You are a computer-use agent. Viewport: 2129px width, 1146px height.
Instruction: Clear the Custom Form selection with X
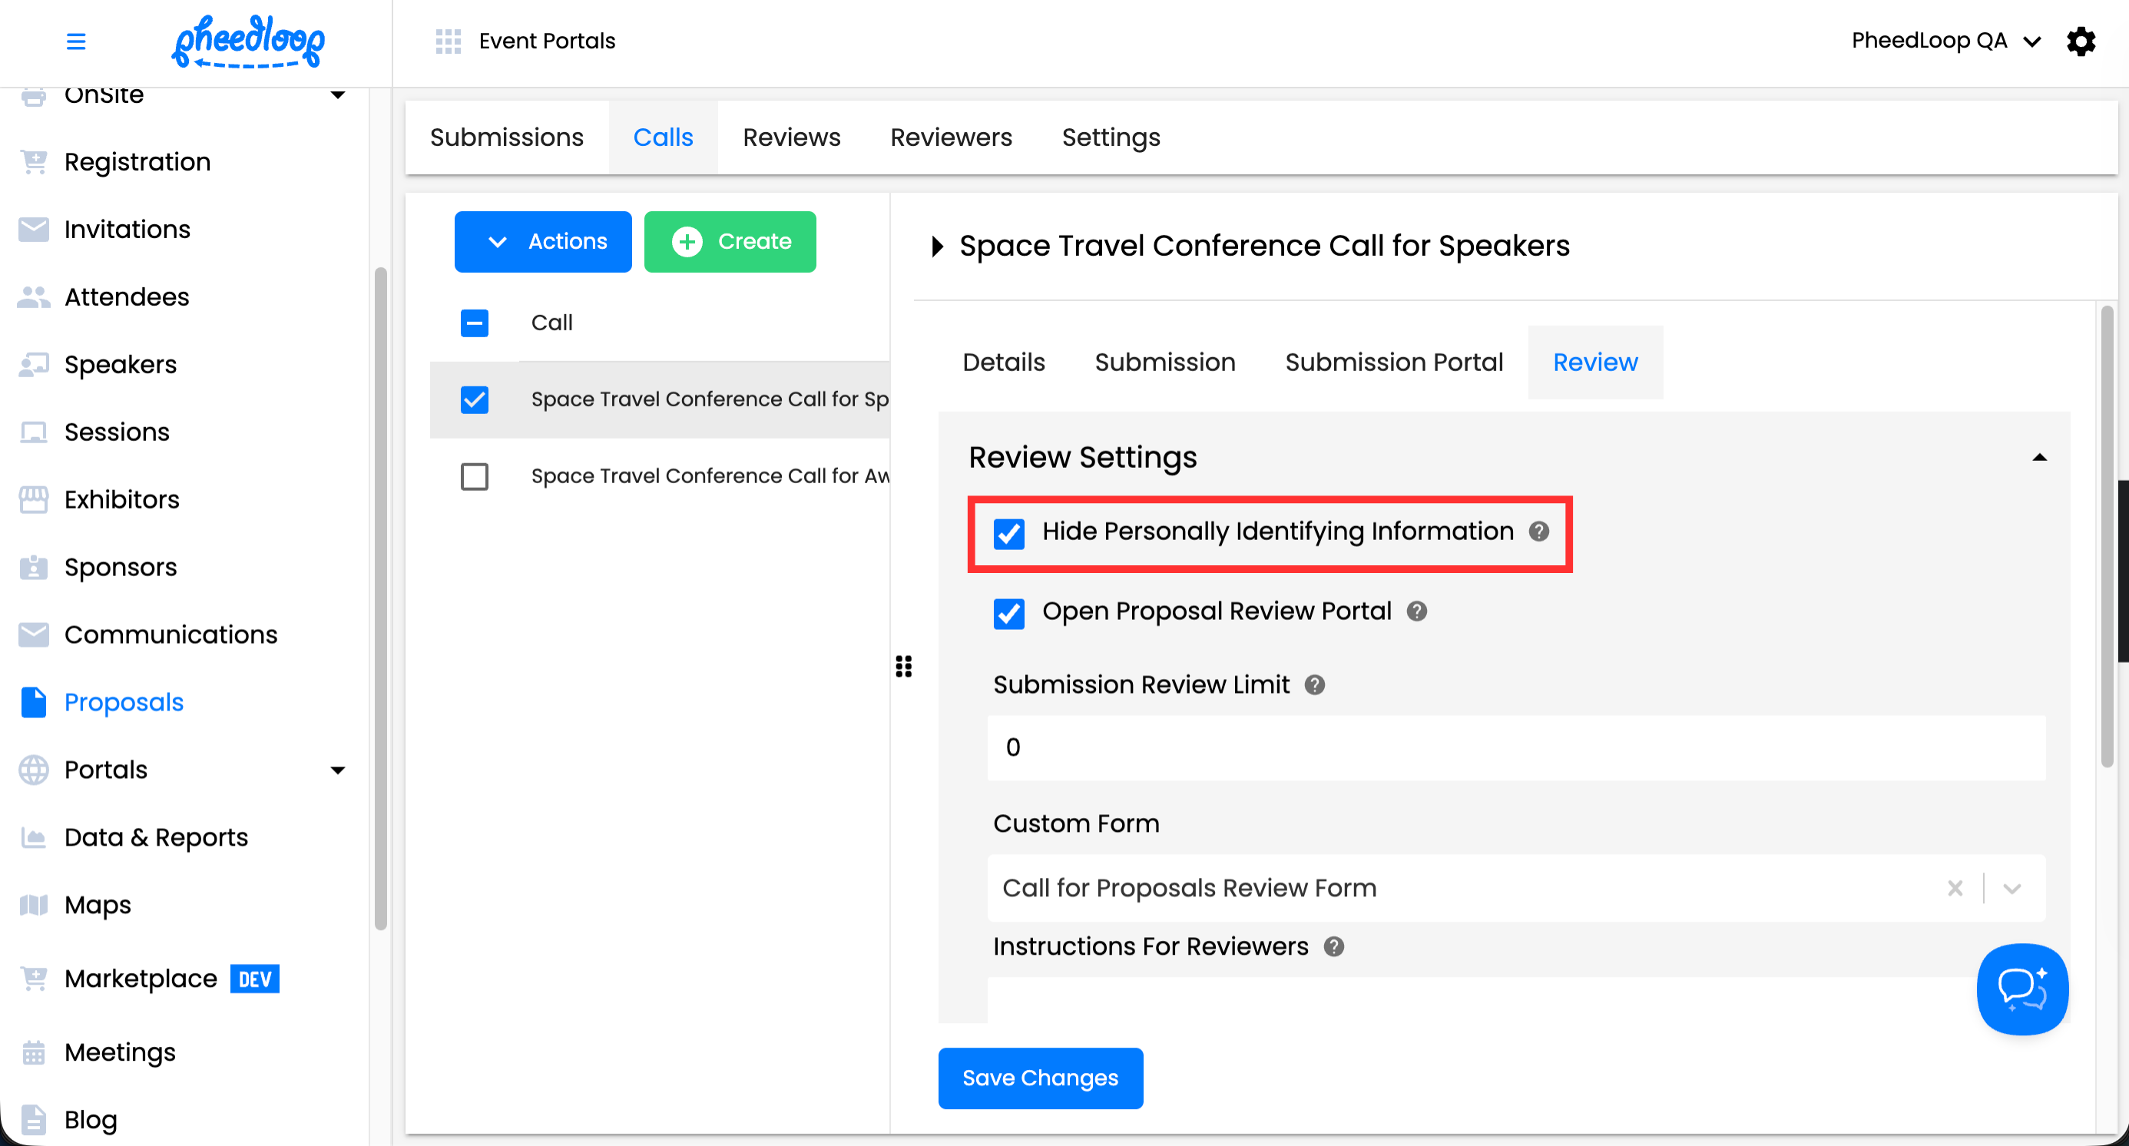(x=1955, y=888)
